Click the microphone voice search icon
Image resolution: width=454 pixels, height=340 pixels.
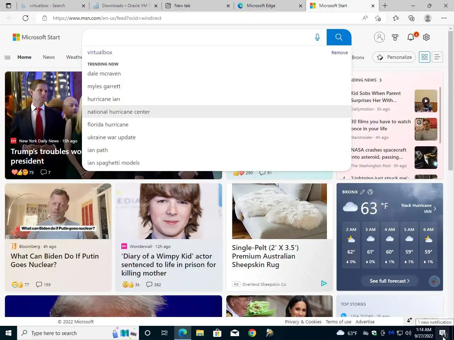coord(317,37)
